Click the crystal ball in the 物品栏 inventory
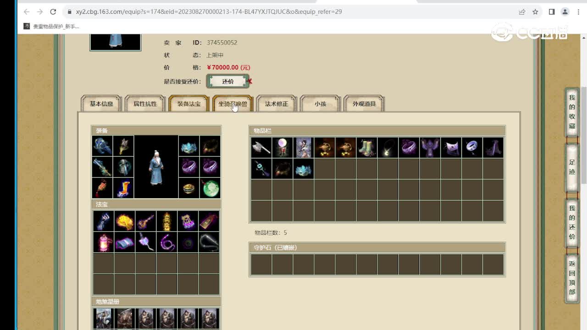The image size is (587, 330). pyautogui.click(x=282, y=148)
